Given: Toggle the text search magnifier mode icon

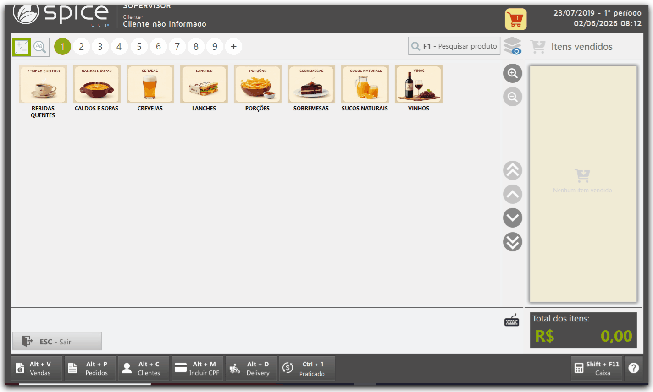Looking at the screenshot, I should coord(40,47).
